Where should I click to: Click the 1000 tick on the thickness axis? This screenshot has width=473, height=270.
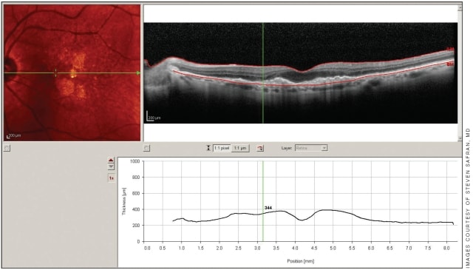click(135, 161)
